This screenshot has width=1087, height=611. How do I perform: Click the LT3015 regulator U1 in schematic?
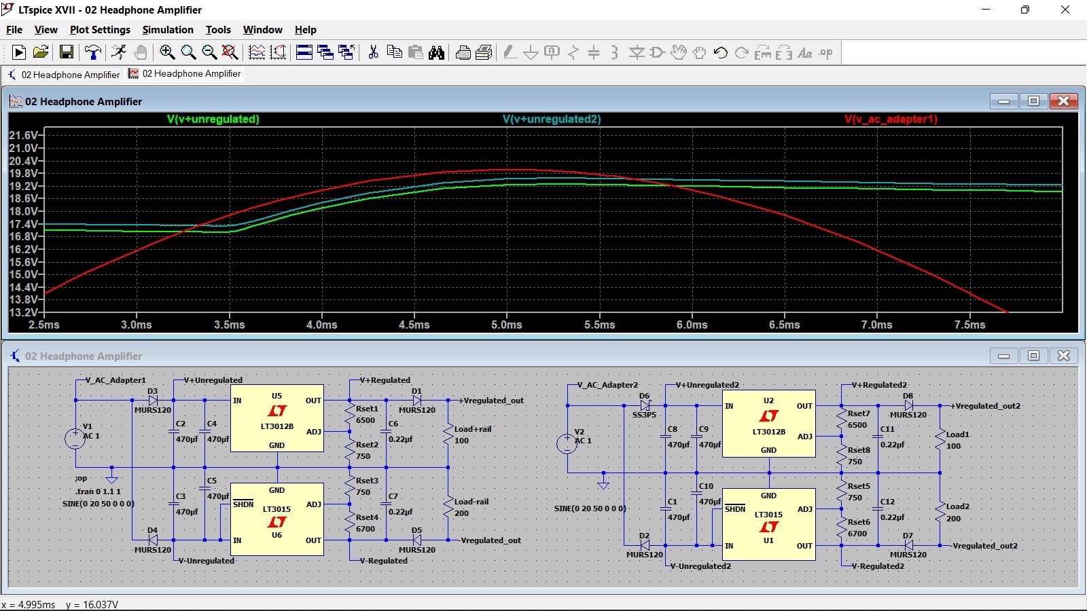(x=769, y=524)
